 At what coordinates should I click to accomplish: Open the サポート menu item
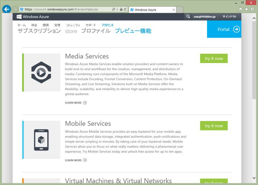point(91,25)
